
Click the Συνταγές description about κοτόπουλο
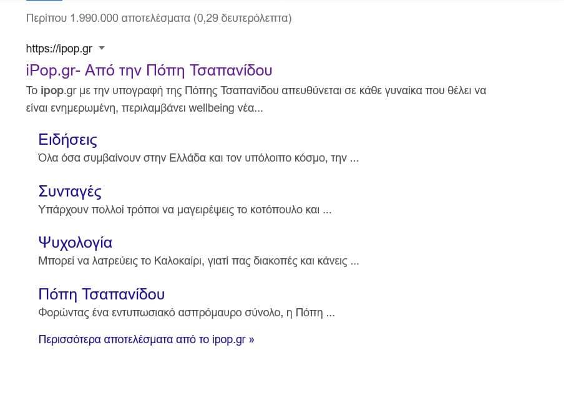coord(185,210)
